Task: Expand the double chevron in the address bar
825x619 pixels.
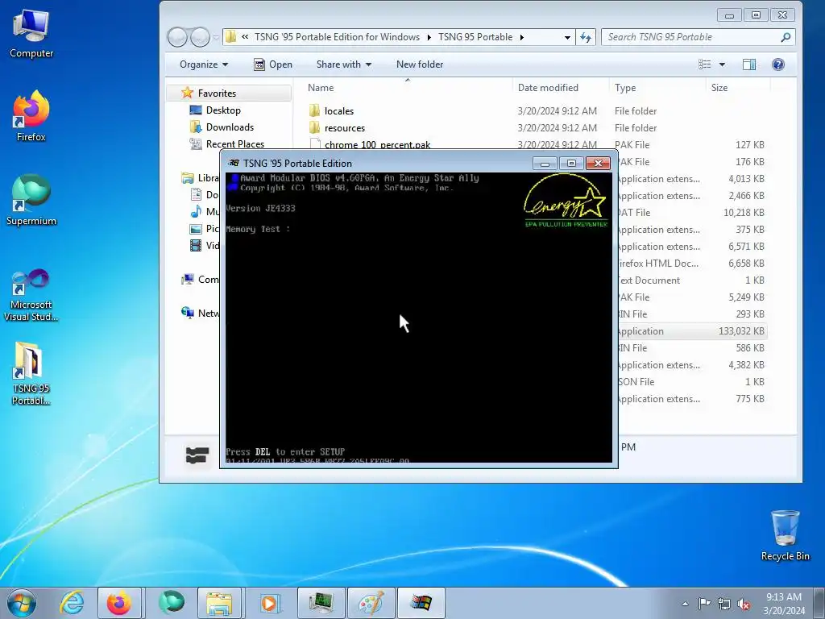Action: tap(245, 37)
